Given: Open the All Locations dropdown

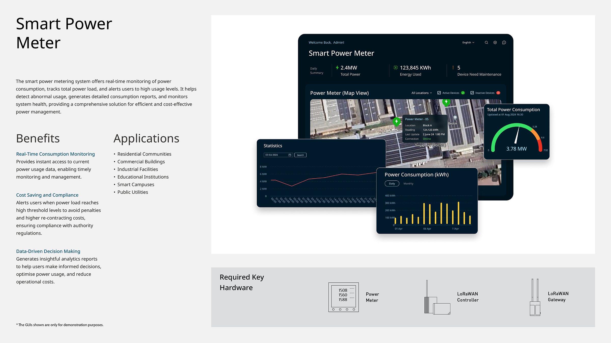Looking at the screenshot, I should click(x=422, y=93).
